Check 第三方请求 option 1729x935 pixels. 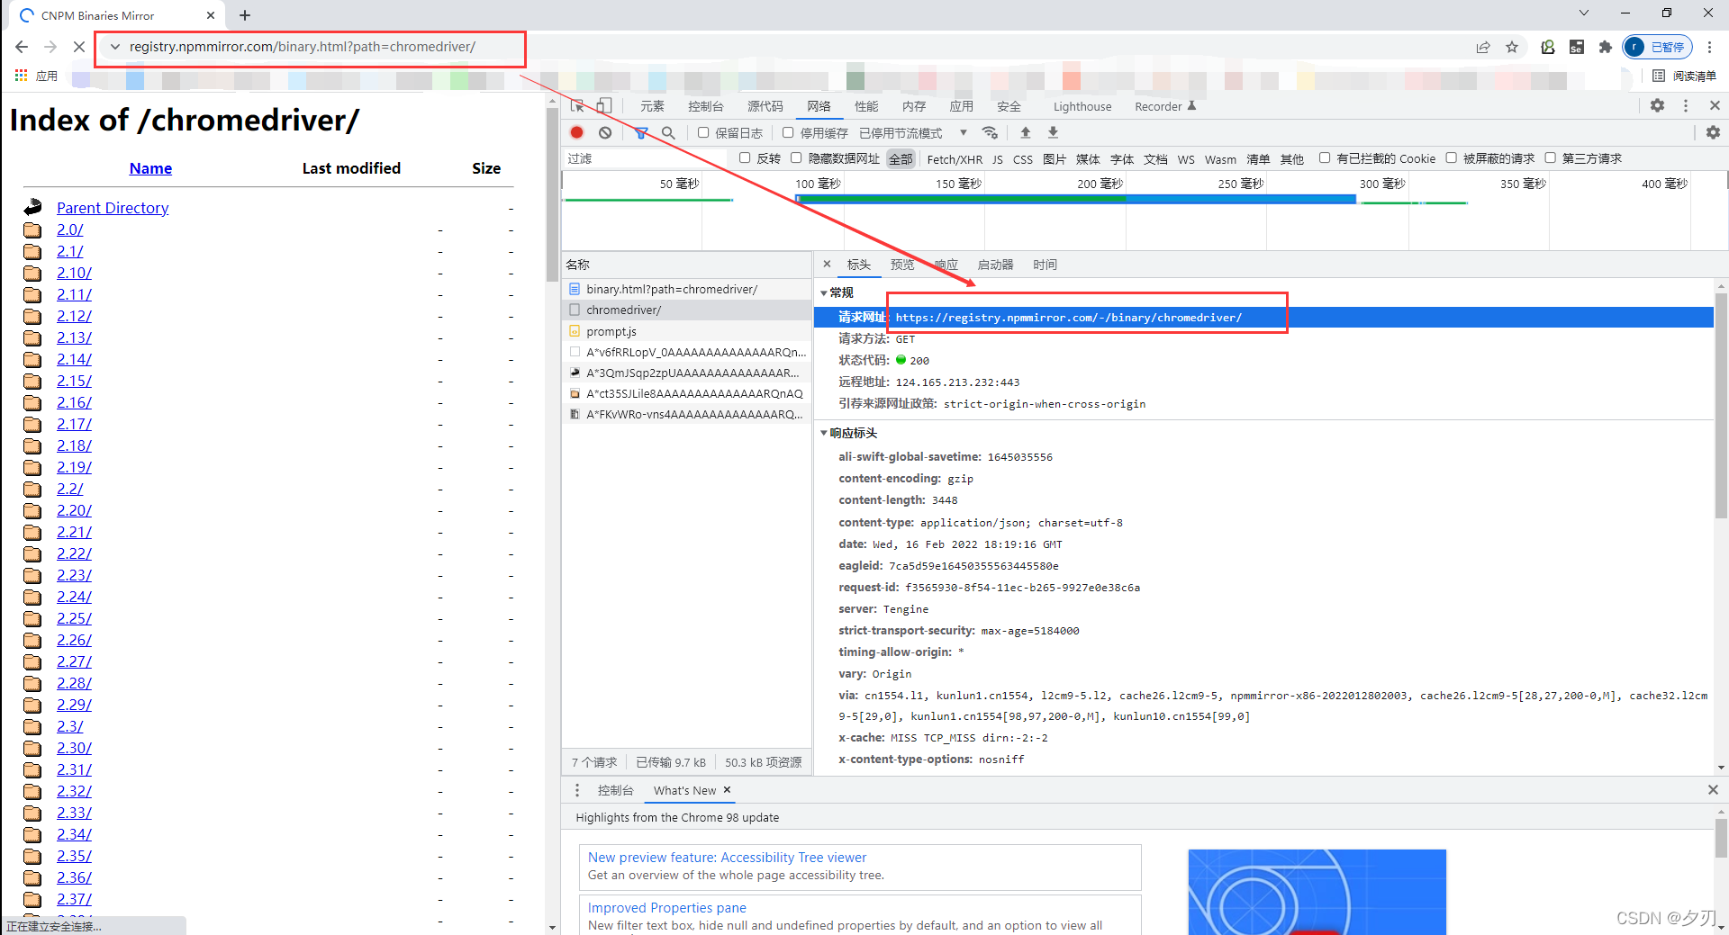1551,157
